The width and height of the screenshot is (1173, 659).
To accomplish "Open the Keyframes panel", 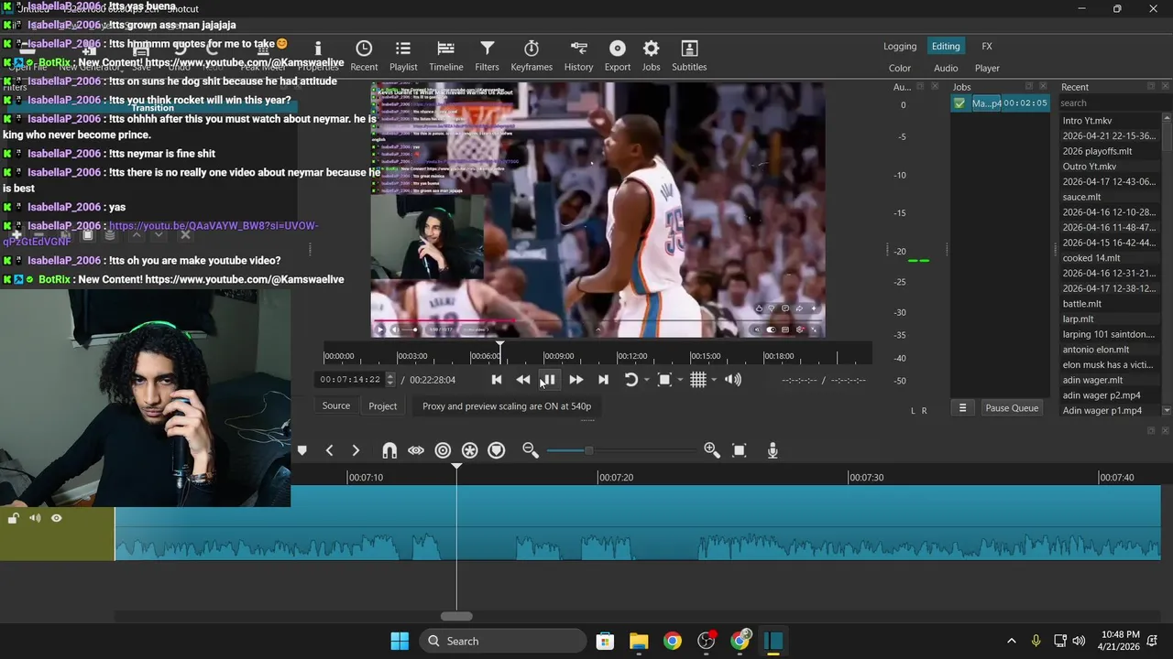I will 532,55.
